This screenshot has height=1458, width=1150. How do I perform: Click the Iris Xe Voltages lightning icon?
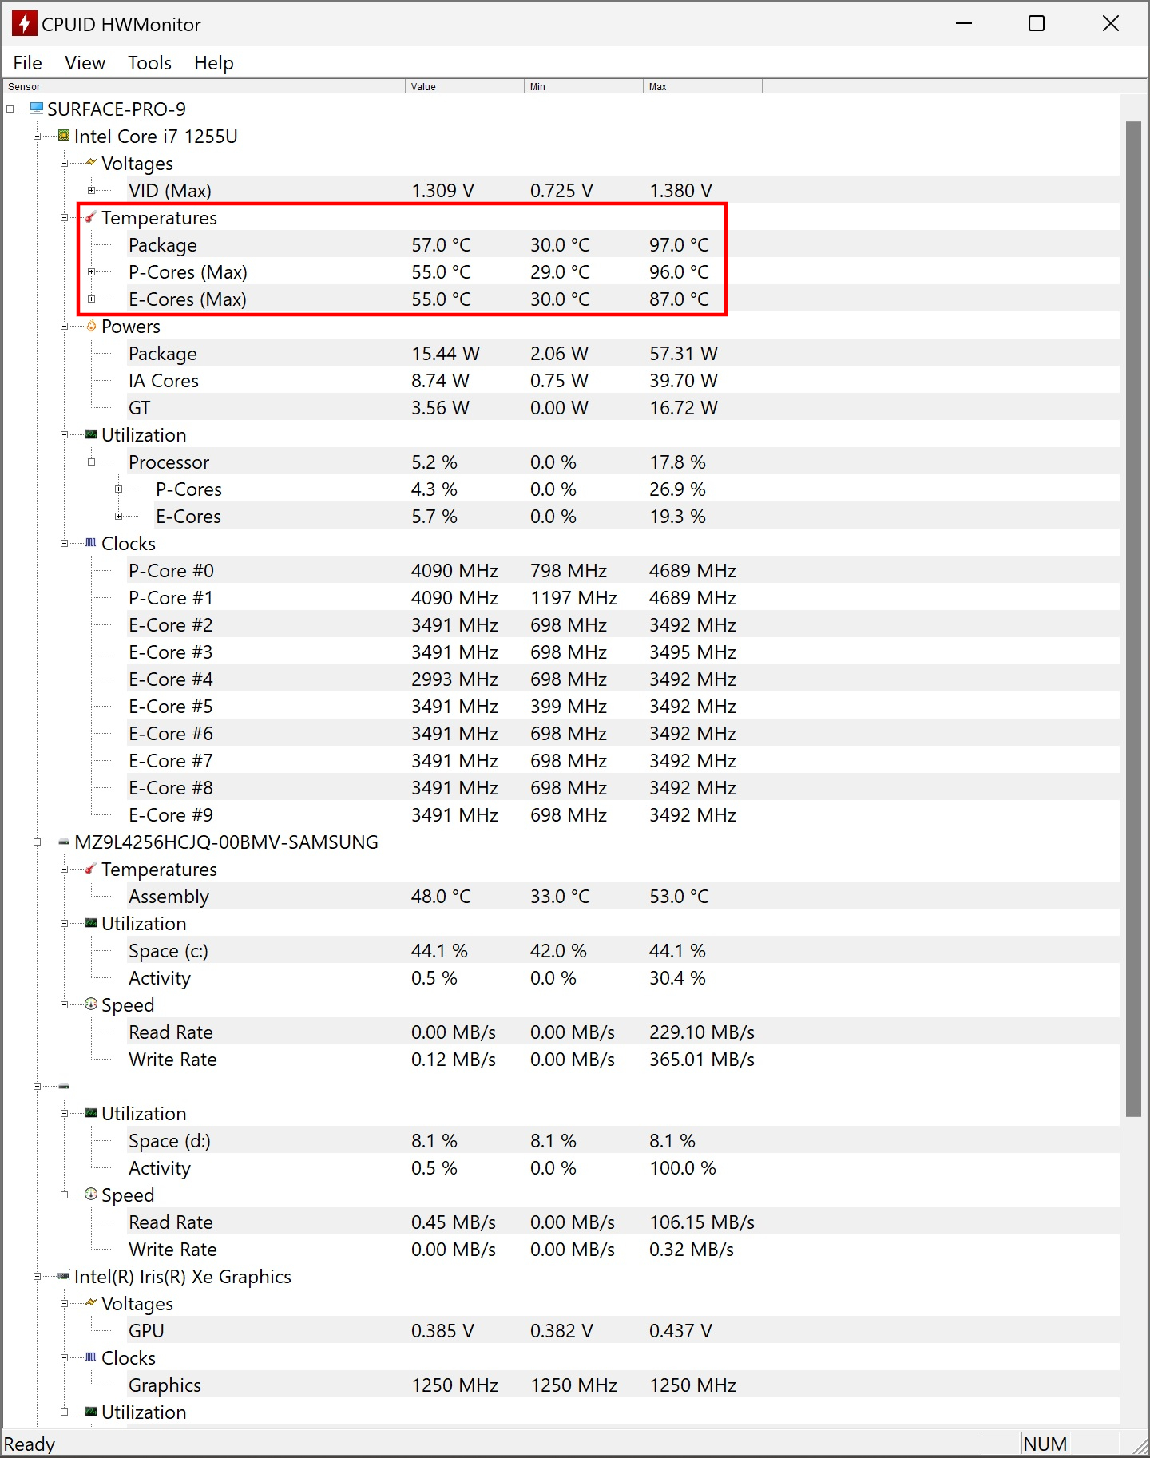pyautogui.click(x=91, y=1302)
